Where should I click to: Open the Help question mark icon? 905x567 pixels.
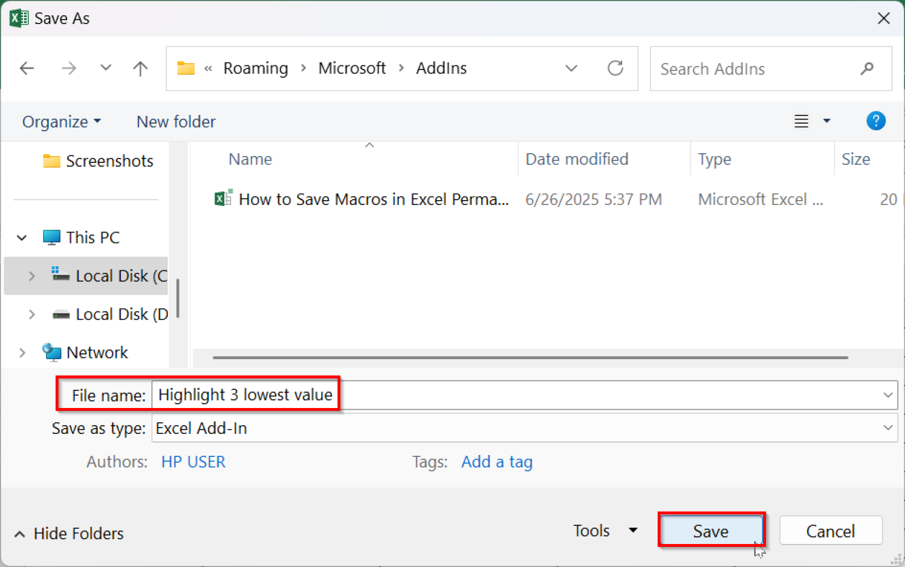[x=876, y=121]
